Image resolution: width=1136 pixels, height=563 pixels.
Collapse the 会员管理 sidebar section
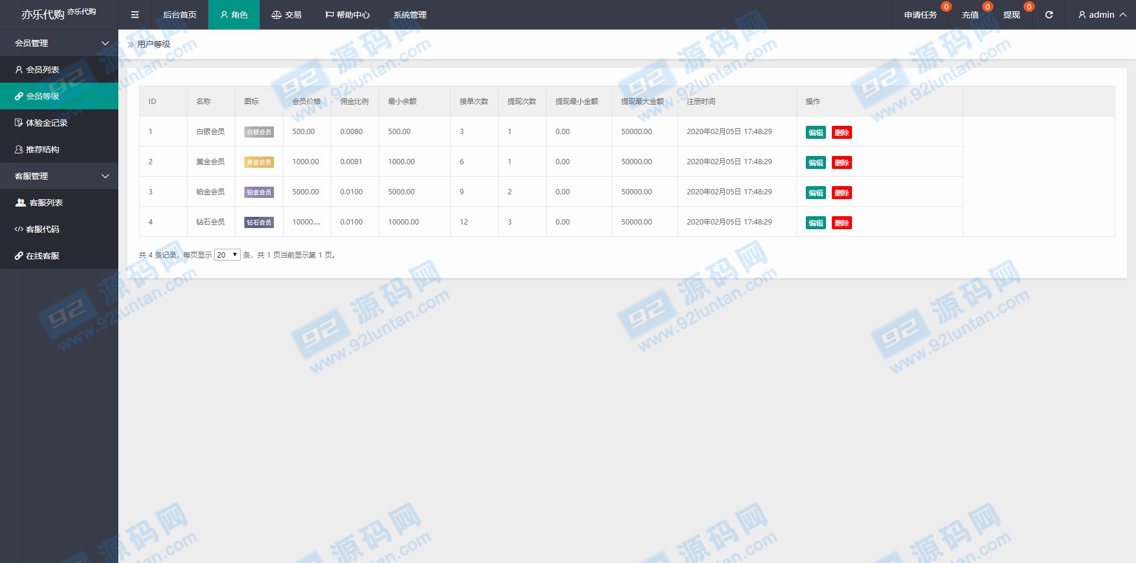tap(59, 43)
